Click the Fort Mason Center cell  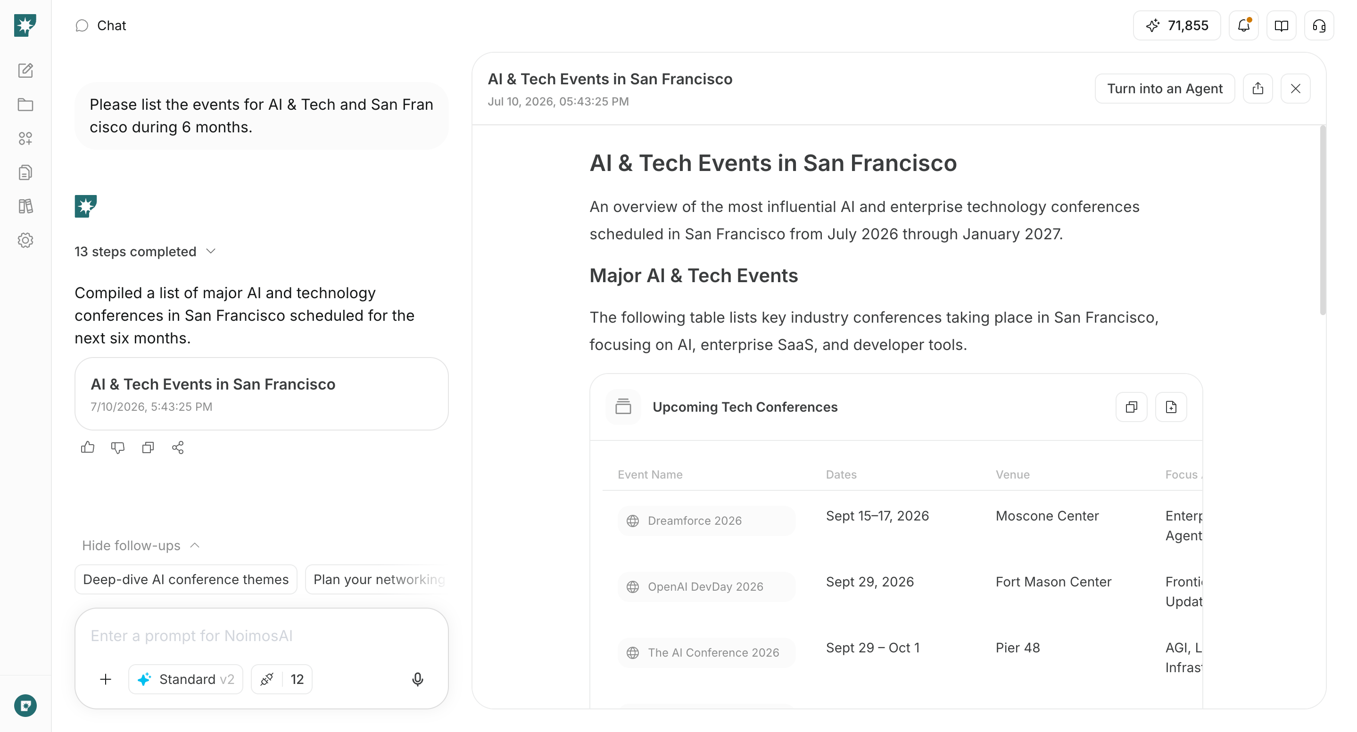pos(1053,581)
